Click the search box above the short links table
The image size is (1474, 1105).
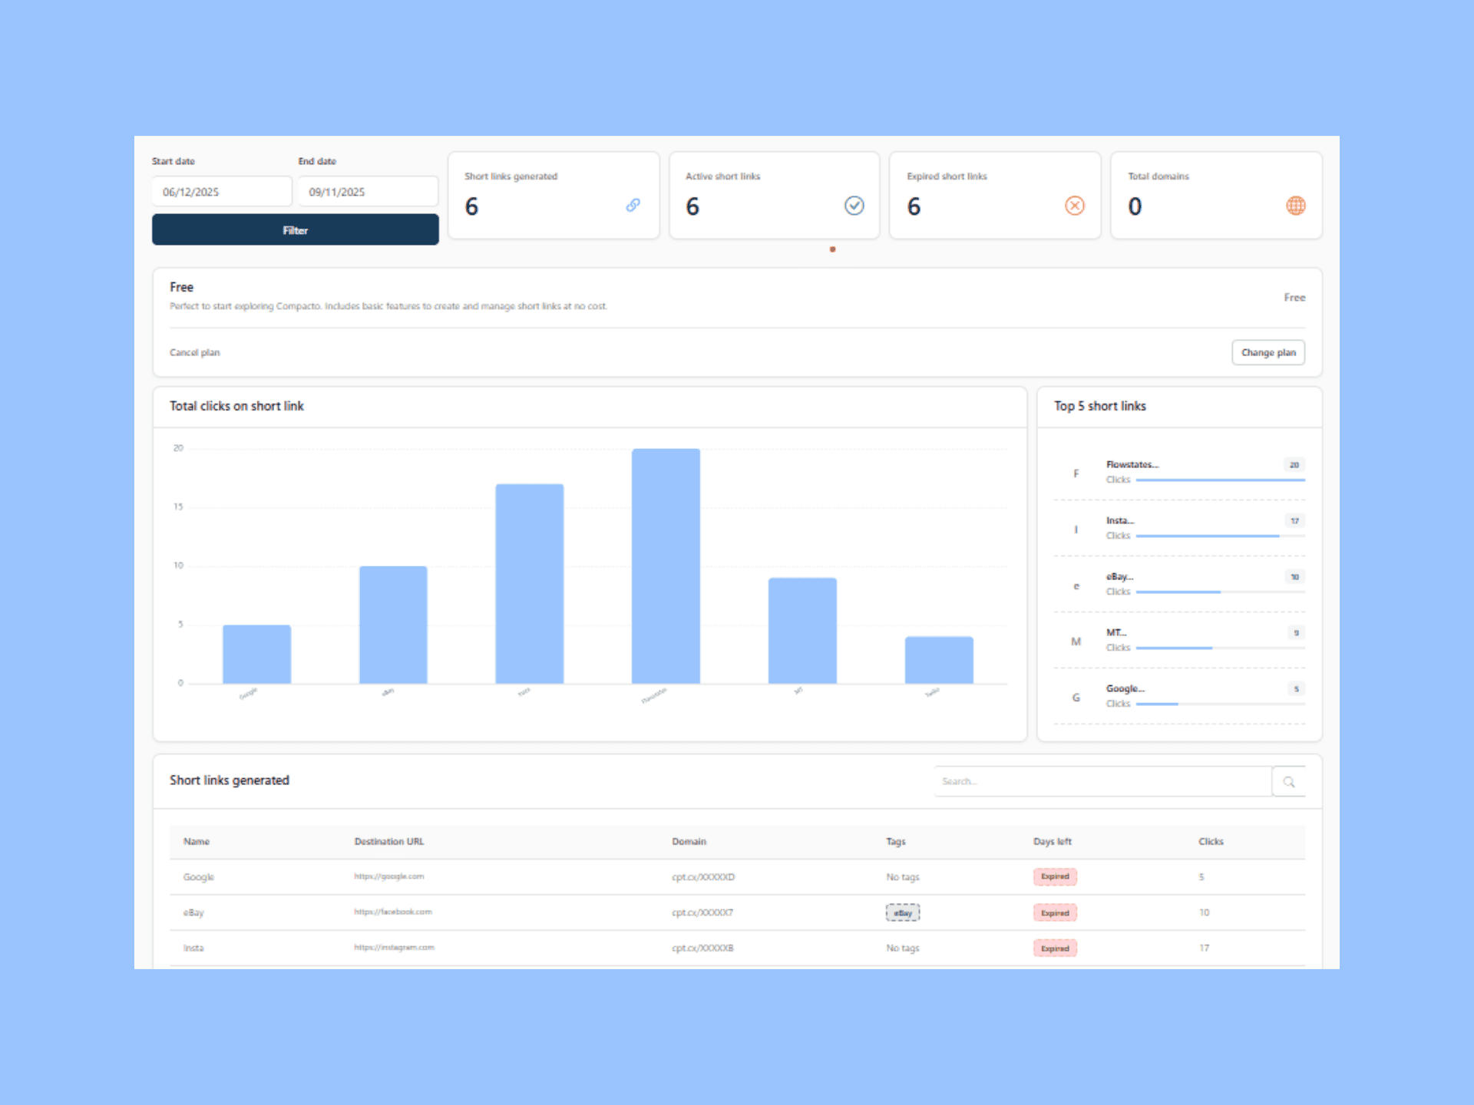coord(1102,781)
